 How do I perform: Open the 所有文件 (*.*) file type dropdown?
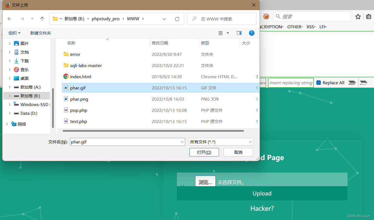coord(221,142)
